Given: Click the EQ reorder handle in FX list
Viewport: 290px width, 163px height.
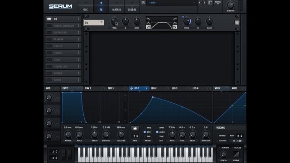Looking at the screenshot, I should [78, 19].
